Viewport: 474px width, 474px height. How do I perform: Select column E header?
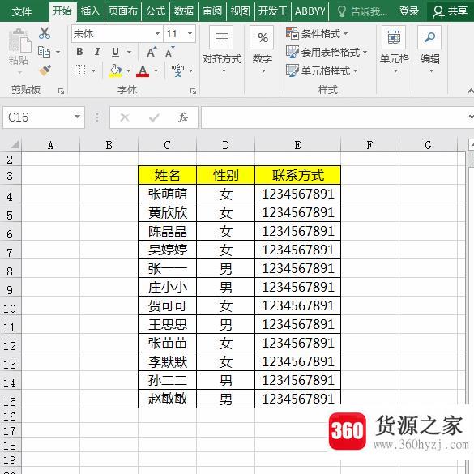pyautogui.click(x=297, y=145)
